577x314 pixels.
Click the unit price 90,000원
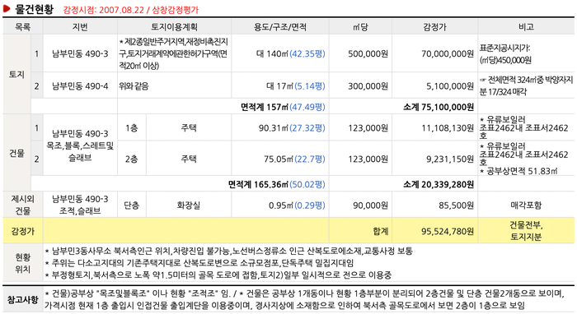[371, 205]
